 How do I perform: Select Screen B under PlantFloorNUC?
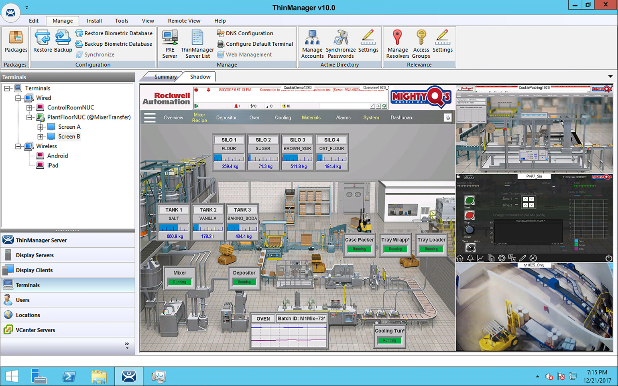pos(69,136)
